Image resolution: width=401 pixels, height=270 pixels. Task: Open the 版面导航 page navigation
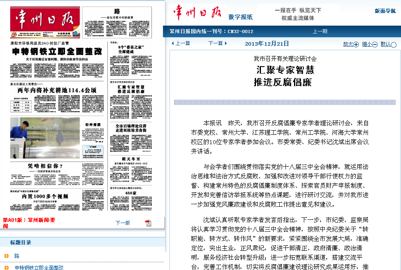[x=385, y=11]
